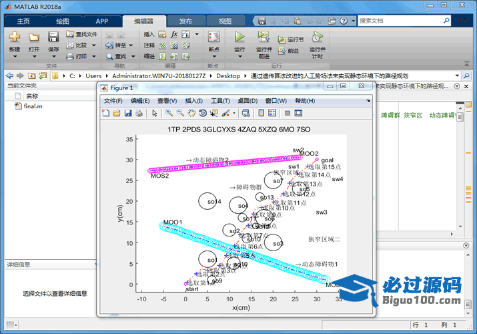This screenshot has height=334, width=477.
Task: Click the New (新建) file icon
Action: [15, 37]
